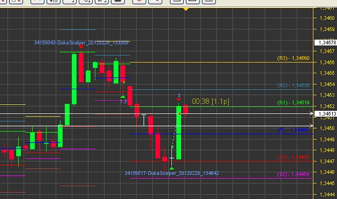Click the 1,3460 price axis value

pyautogui.click(x=327, y=18)
